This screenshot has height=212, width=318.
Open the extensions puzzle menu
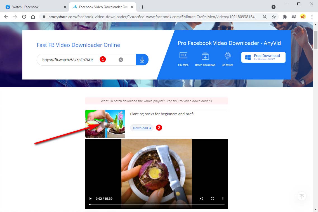[x=285, y=17]
